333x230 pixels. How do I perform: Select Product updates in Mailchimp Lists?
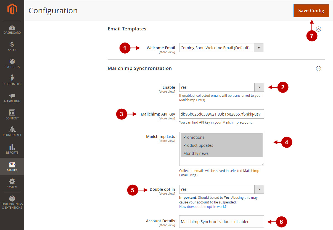[221, 145]
